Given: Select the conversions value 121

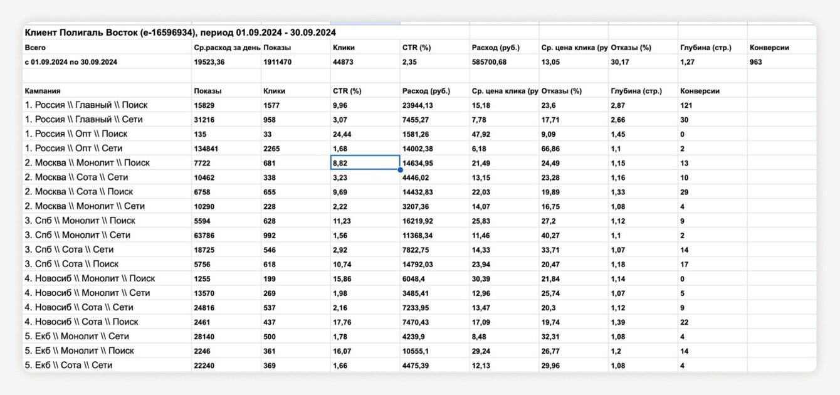Looking at the screenshot, I should click(687, 105).
